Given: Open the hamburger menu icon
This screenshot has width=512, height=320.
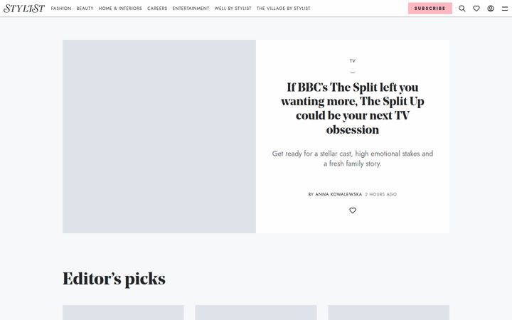Looking at the screenshot, I should point(505,9).
